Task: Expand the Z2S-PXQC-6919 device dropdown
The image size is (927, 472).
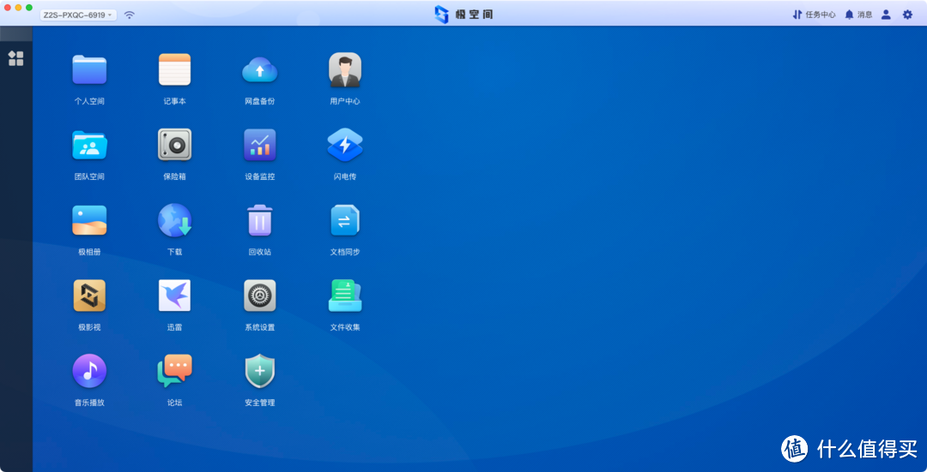Action: [x=78, y=15]
